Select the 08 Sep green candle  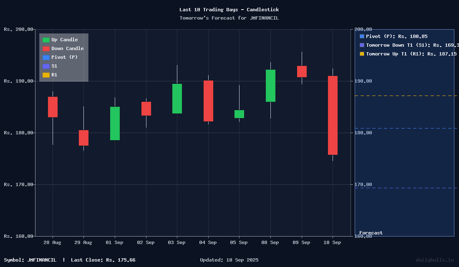tap(270, 86)
